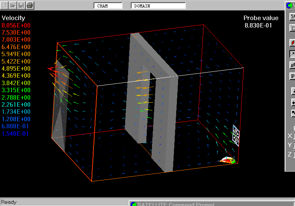This screenshot has width=295, height=206.
Task: Toggle the vector arrow display button
Action: point(292,54)
